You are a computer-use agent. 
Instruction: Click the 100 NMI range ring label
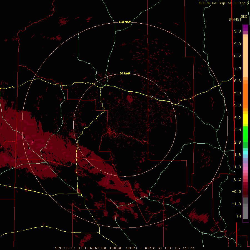(125, 22)
